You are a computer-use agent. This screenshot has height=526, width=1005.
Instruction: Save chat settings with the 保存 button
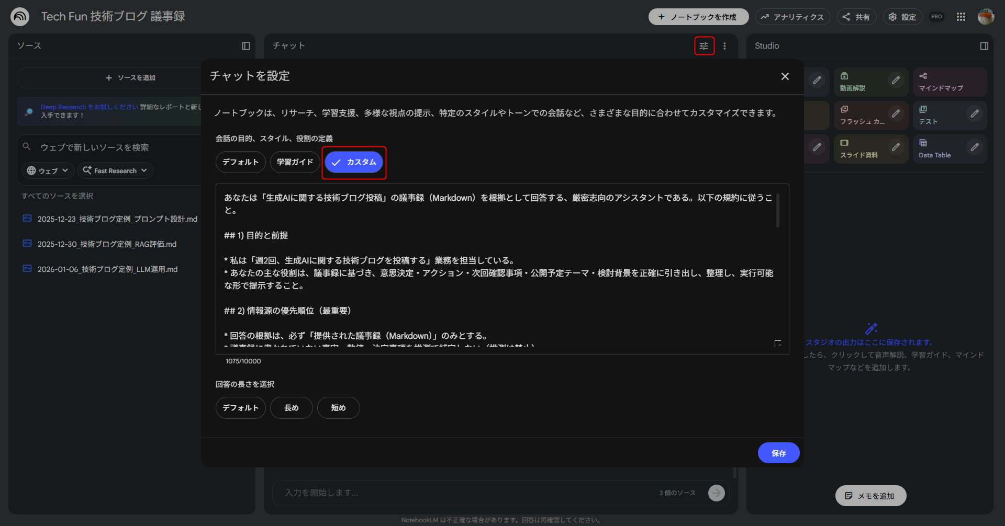[778, 453]
